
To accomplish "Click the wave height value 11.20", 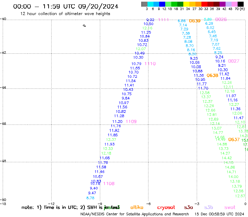I will click(117, 122).
